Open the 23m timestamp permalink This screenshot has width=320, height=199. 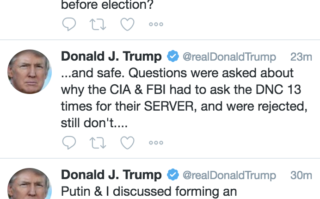tap(301, 57)
